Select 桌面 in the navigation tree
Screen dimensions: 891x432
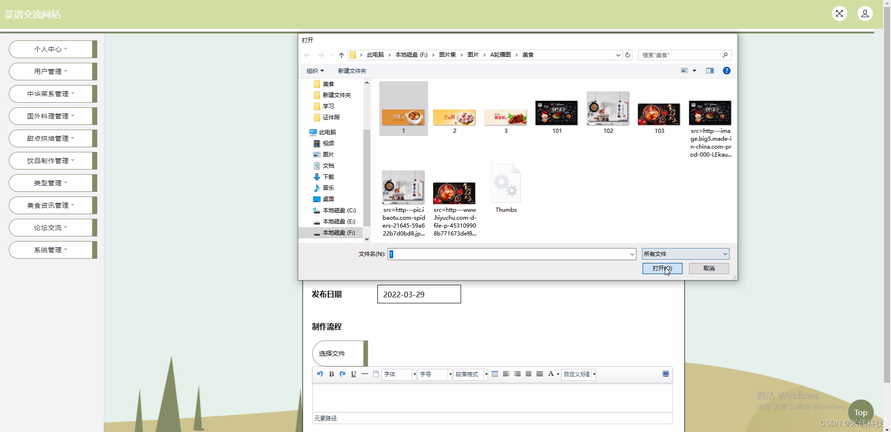tap(323, 199)
